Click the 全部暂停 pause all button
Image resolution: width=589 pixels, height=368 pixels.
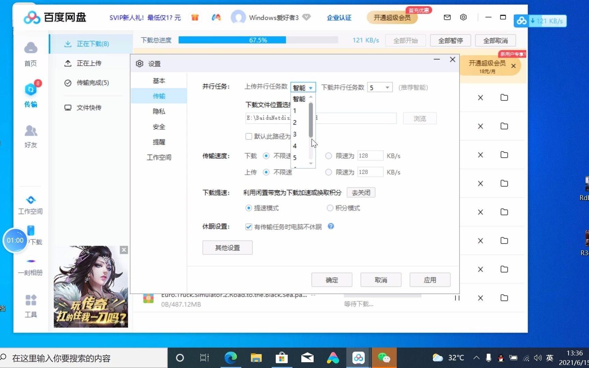click(x=450, y=40)
